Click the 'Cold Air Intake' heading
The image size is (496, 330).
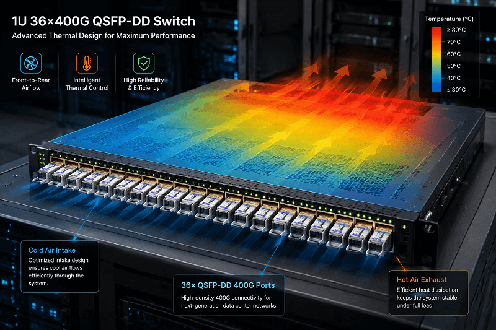click(52, 250)
